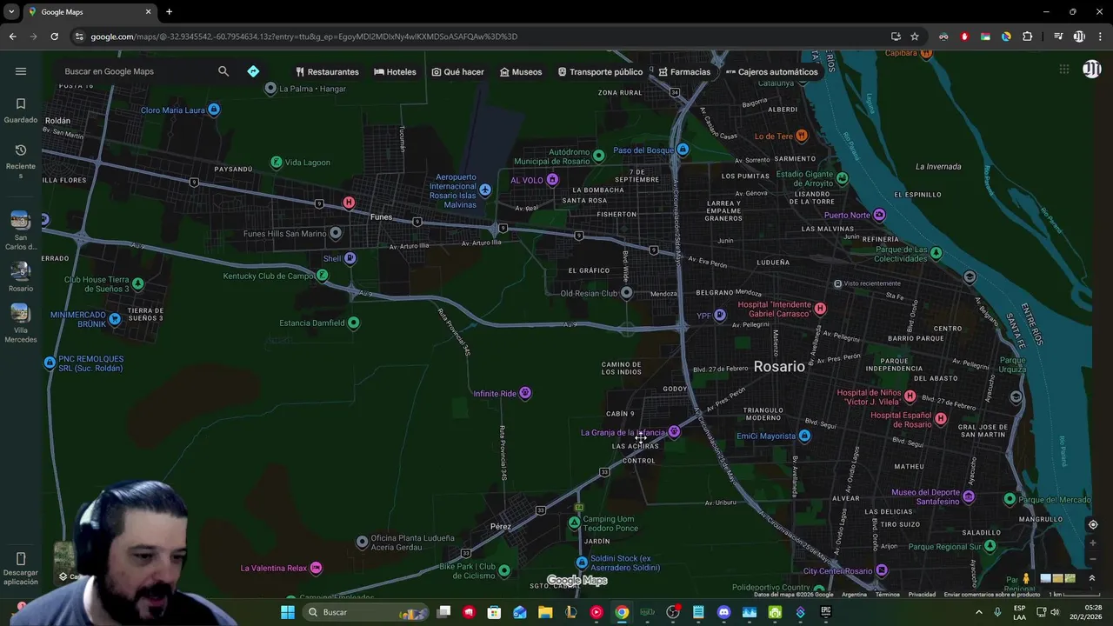
Task: Filter map by Hoteles
Action: coord(395,71)
